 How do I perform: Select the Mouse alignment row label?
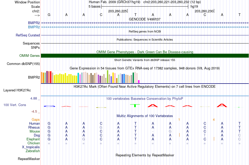click(x=35, y=131)
